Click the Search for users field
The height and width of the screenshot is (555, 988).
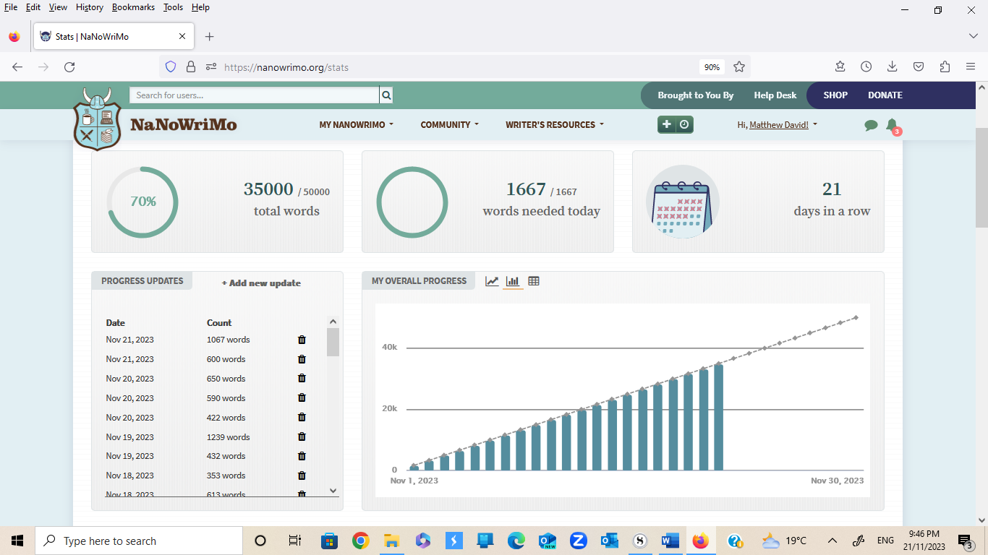pyautogui.click(x=255, y=95)
